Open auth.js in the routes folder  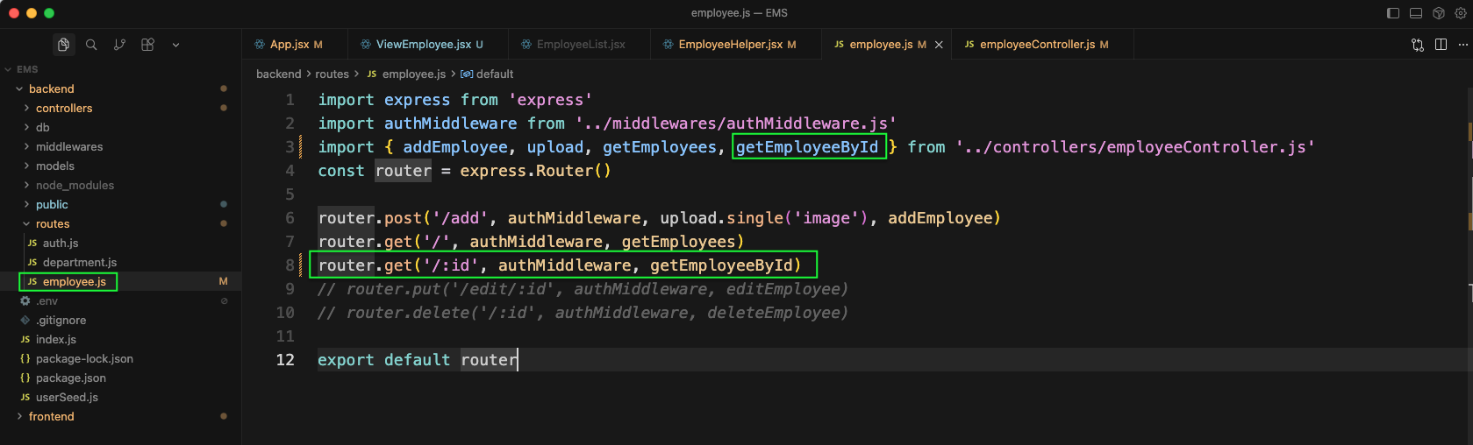[x=61, y=244]
